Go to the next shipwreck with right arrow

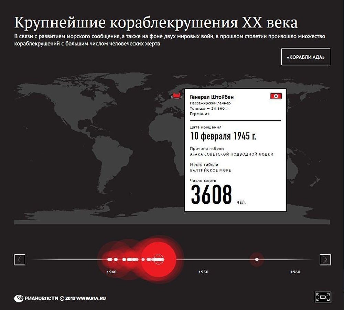325,259
